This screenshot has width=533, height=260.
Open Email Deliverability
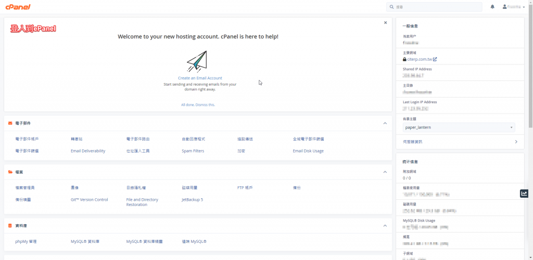[x=88, y=151]
